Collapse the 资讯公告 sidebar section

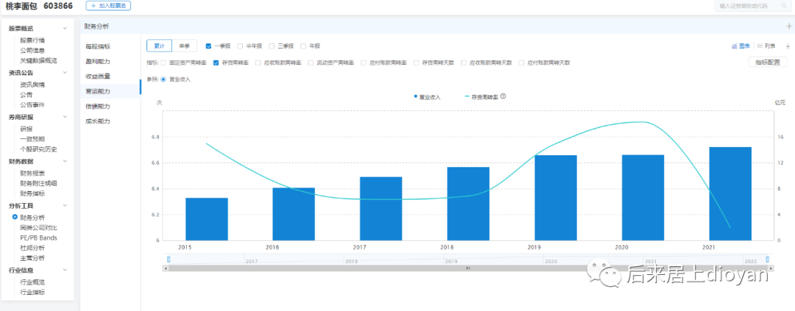[x=66, y=73]
